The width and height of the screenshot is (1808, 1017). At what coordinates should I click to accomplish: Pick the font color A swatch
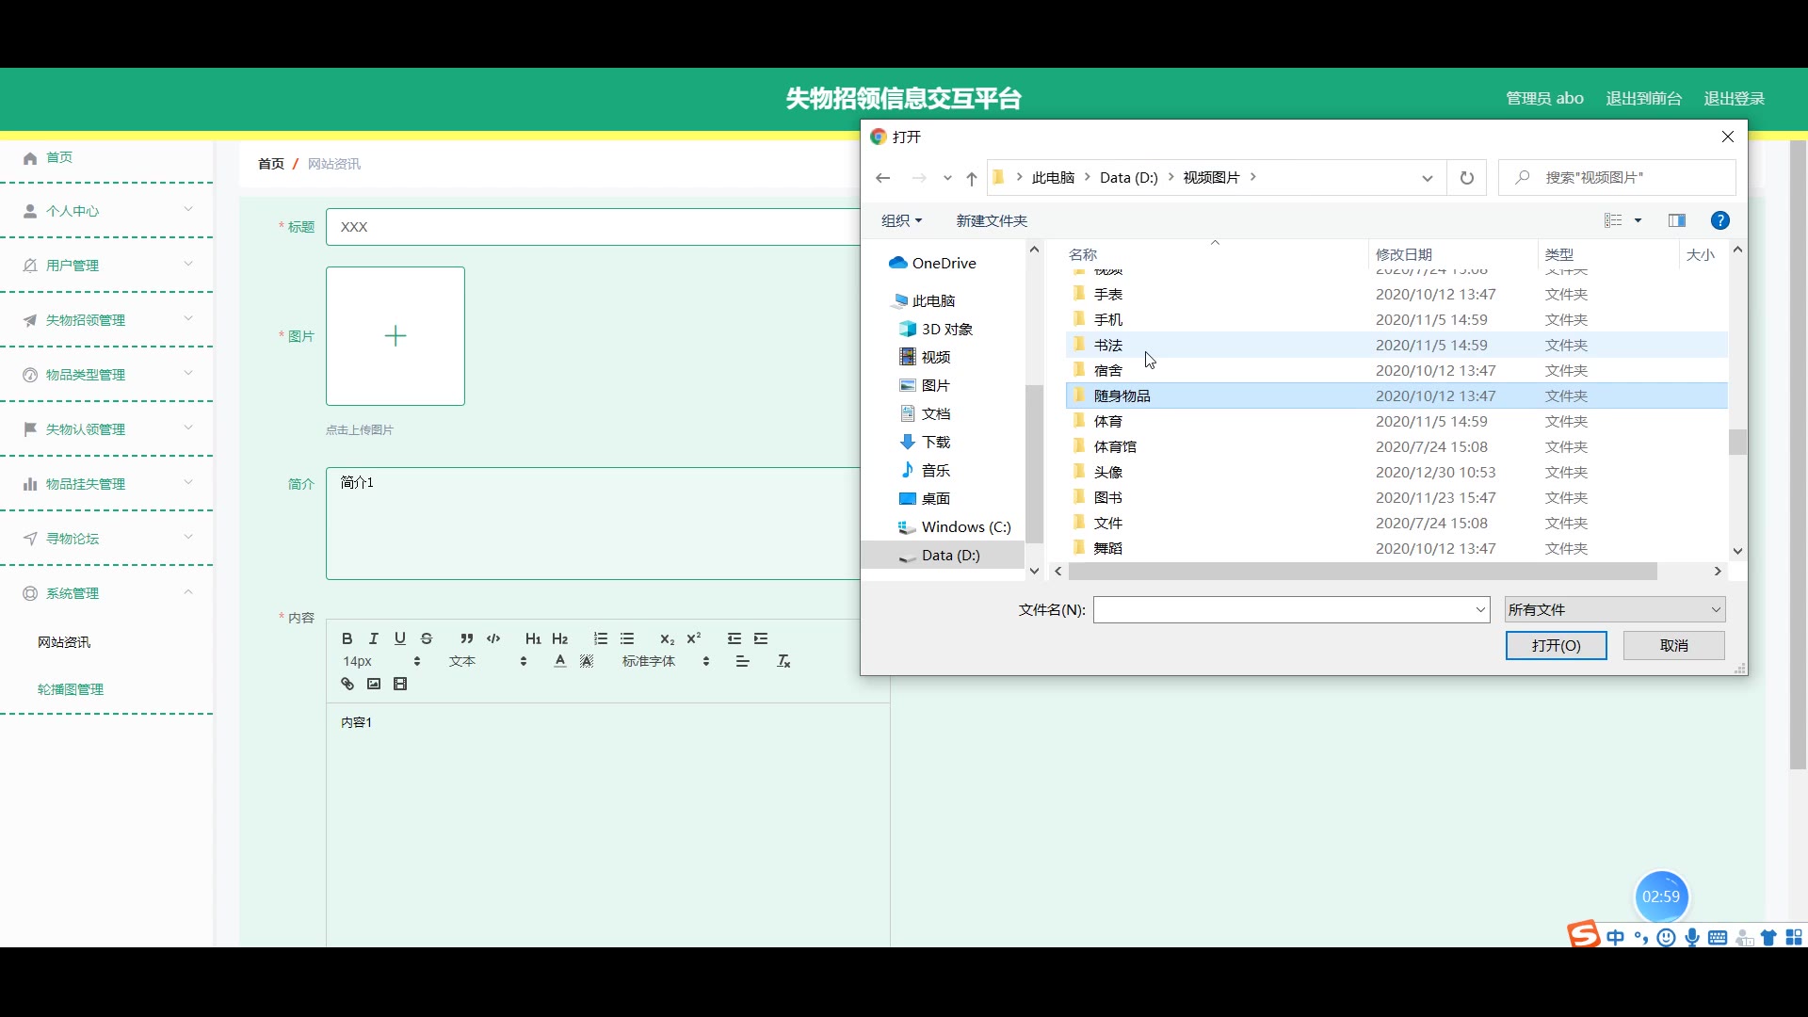(x=560, y=661)
